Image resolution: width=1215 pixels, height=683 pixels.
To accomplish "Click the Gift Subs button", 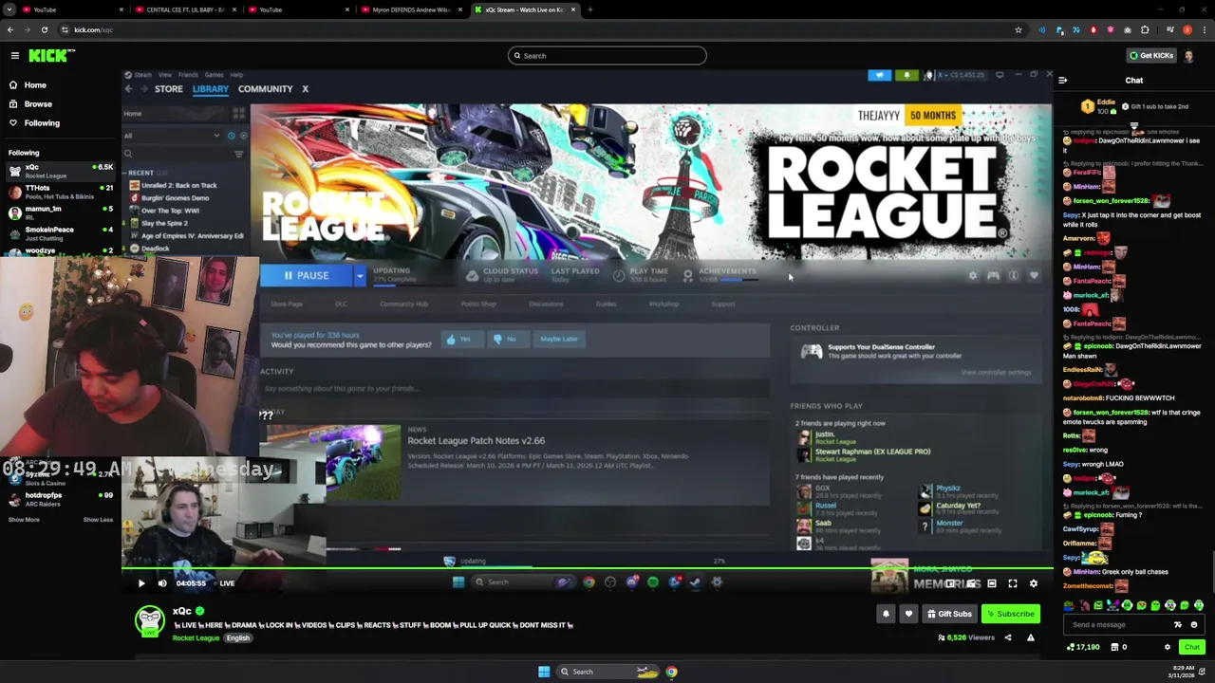I will coord(949,614).
